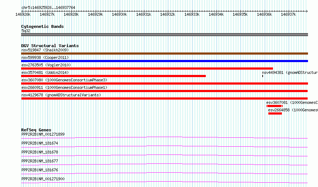
Task: Select the short red esv2664858 variant bar
Action: pyautogui.click(x=275, y=113)
